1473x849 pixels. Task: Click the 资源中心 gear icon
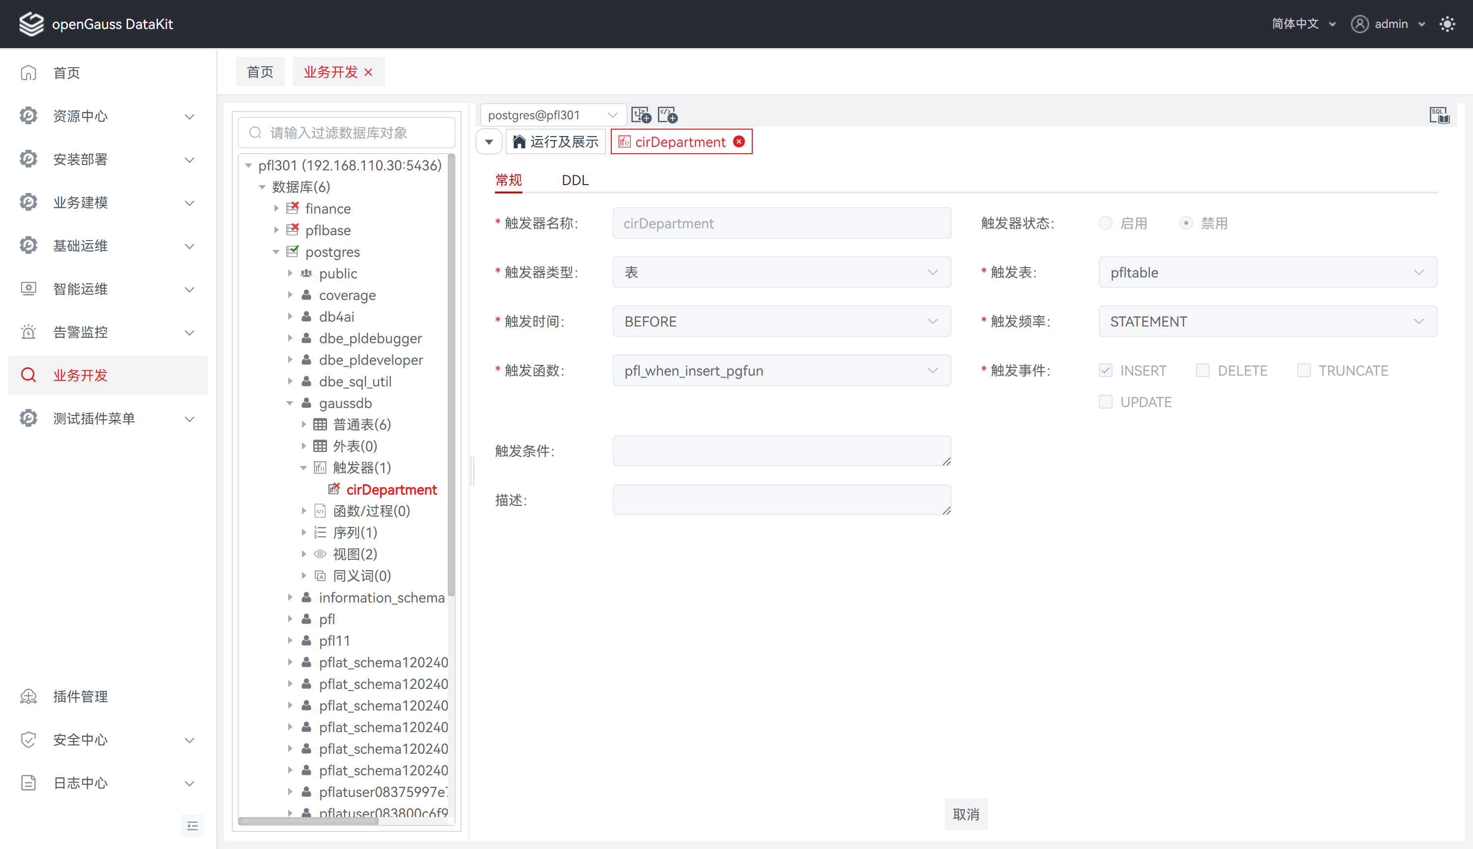coord(28,116)
